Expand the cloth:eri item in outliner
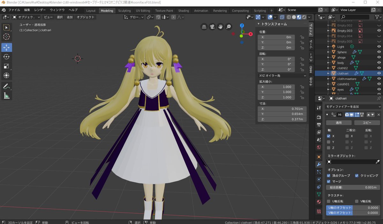The width and height of the screenshot is (383, 224). (329, 73)
